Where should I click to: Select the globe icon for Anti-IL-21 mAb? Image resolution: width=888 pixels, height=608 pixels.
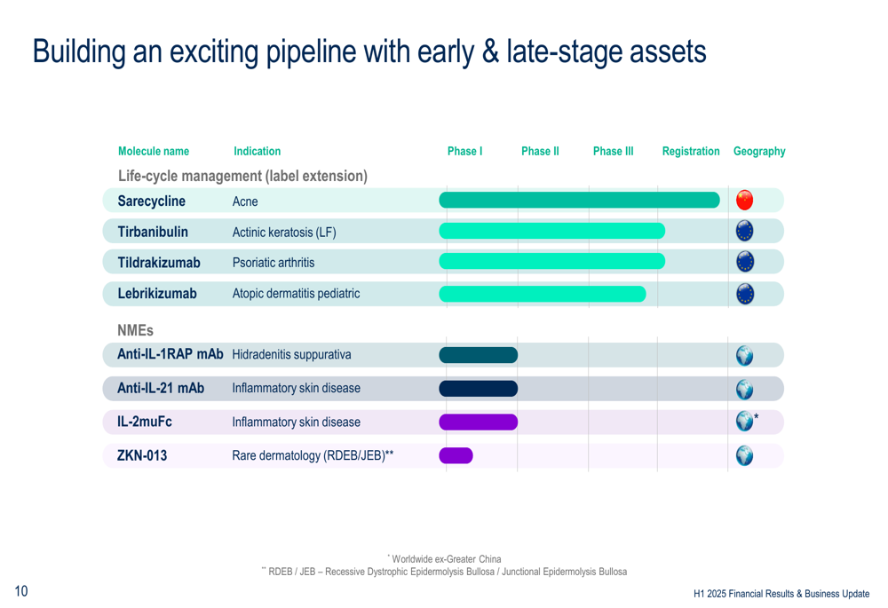(744, 389)
